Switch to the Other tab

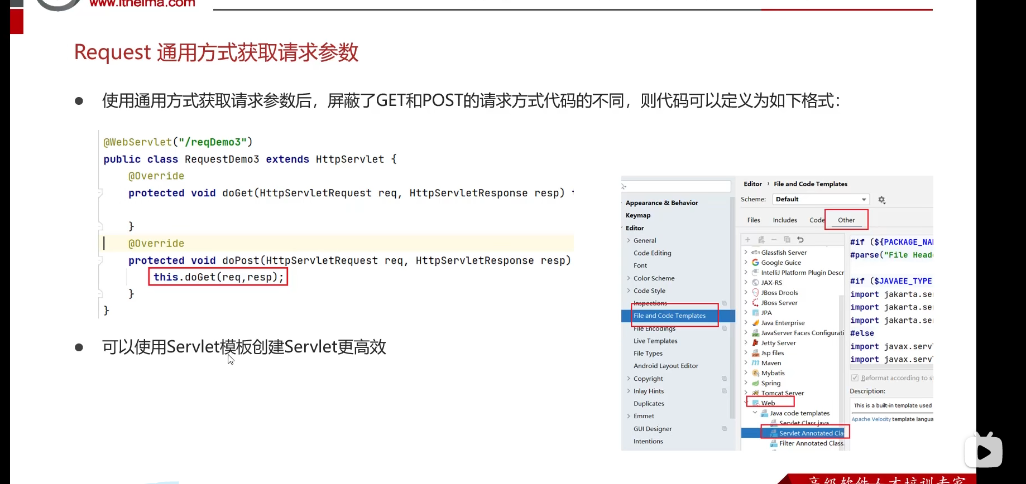[x=846, y=220]
